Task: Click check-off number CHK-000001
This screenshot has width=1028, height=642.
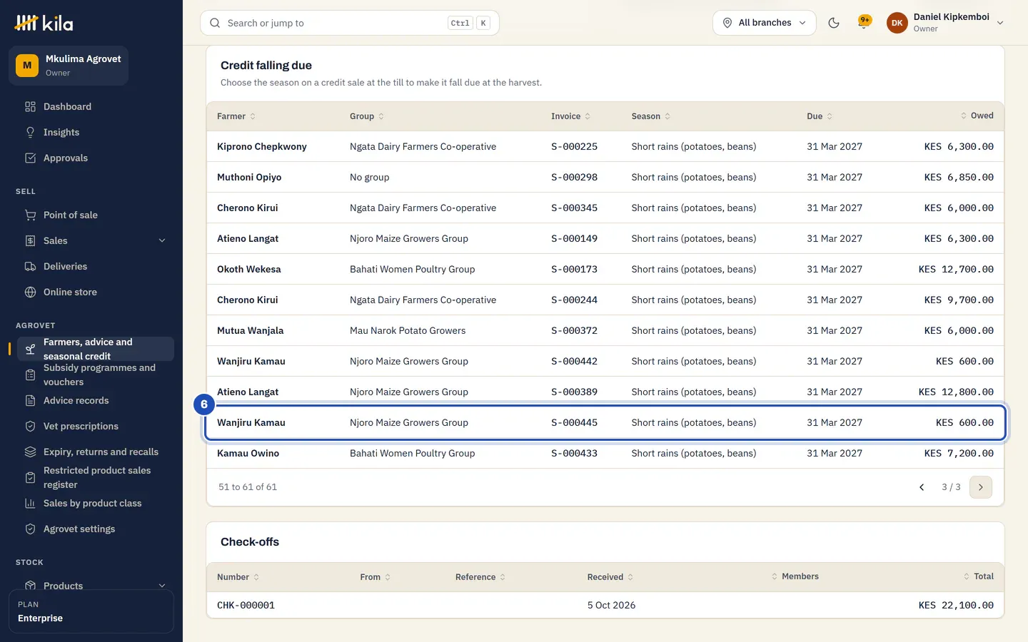Action: click(x=246, y=606)
